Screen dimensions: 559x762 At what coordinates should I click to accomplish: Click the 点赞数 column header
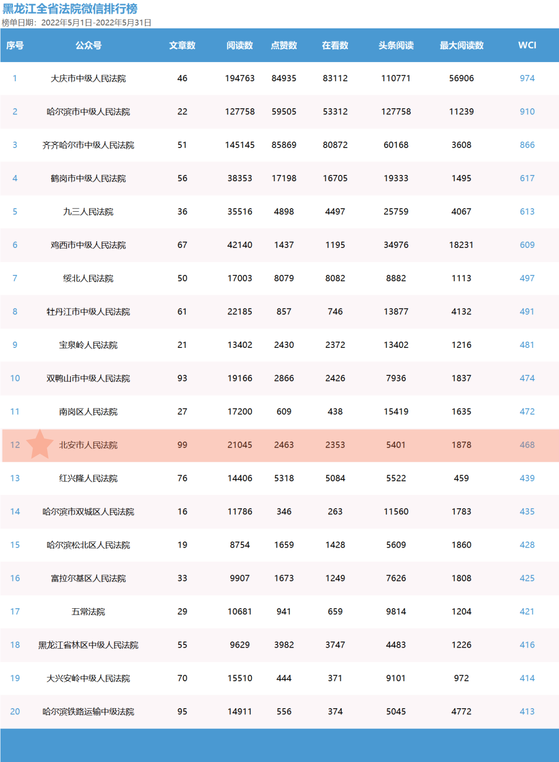click(x=284, y=46)
